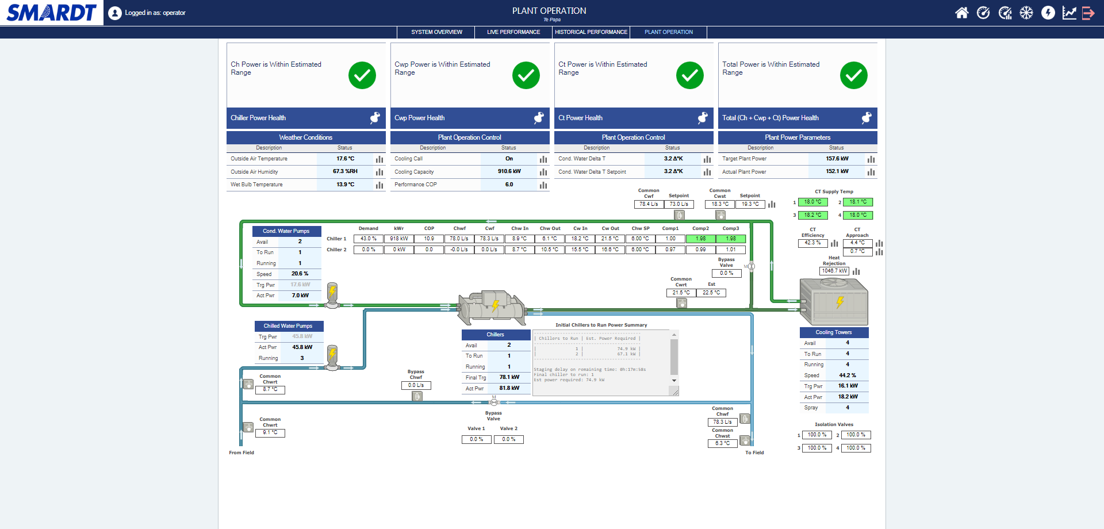Click the Total (Ch + Cwp + Ct) Power Health header
This screenshot has width=1104, height=529.
(x=798, y=118)
